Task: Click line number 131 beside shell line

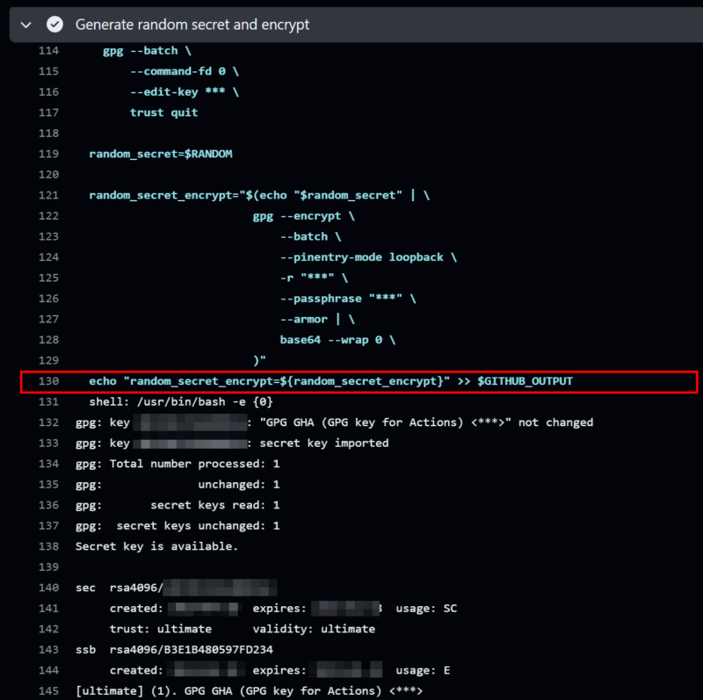Action: pos(48,401)
